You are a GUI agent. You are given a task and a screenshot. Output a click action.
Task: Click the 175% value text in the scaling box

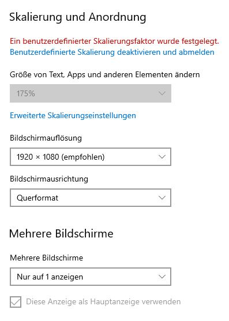[26, 94]
